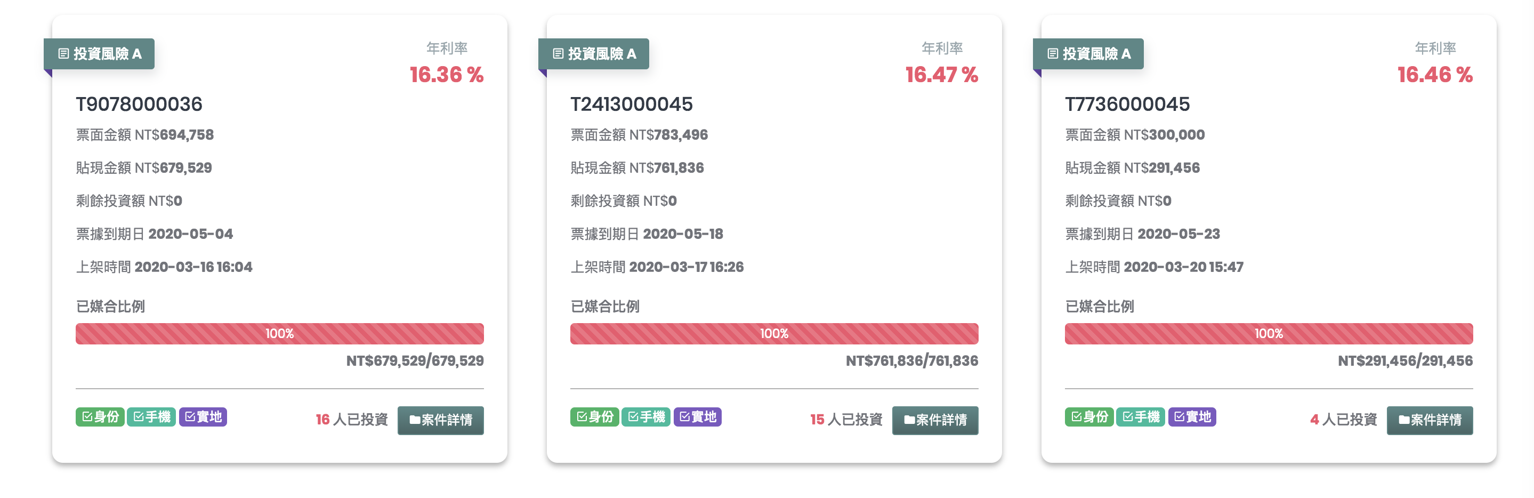
Task: Open 案件詳情 for case T2413000045
Action: (935, 421)
